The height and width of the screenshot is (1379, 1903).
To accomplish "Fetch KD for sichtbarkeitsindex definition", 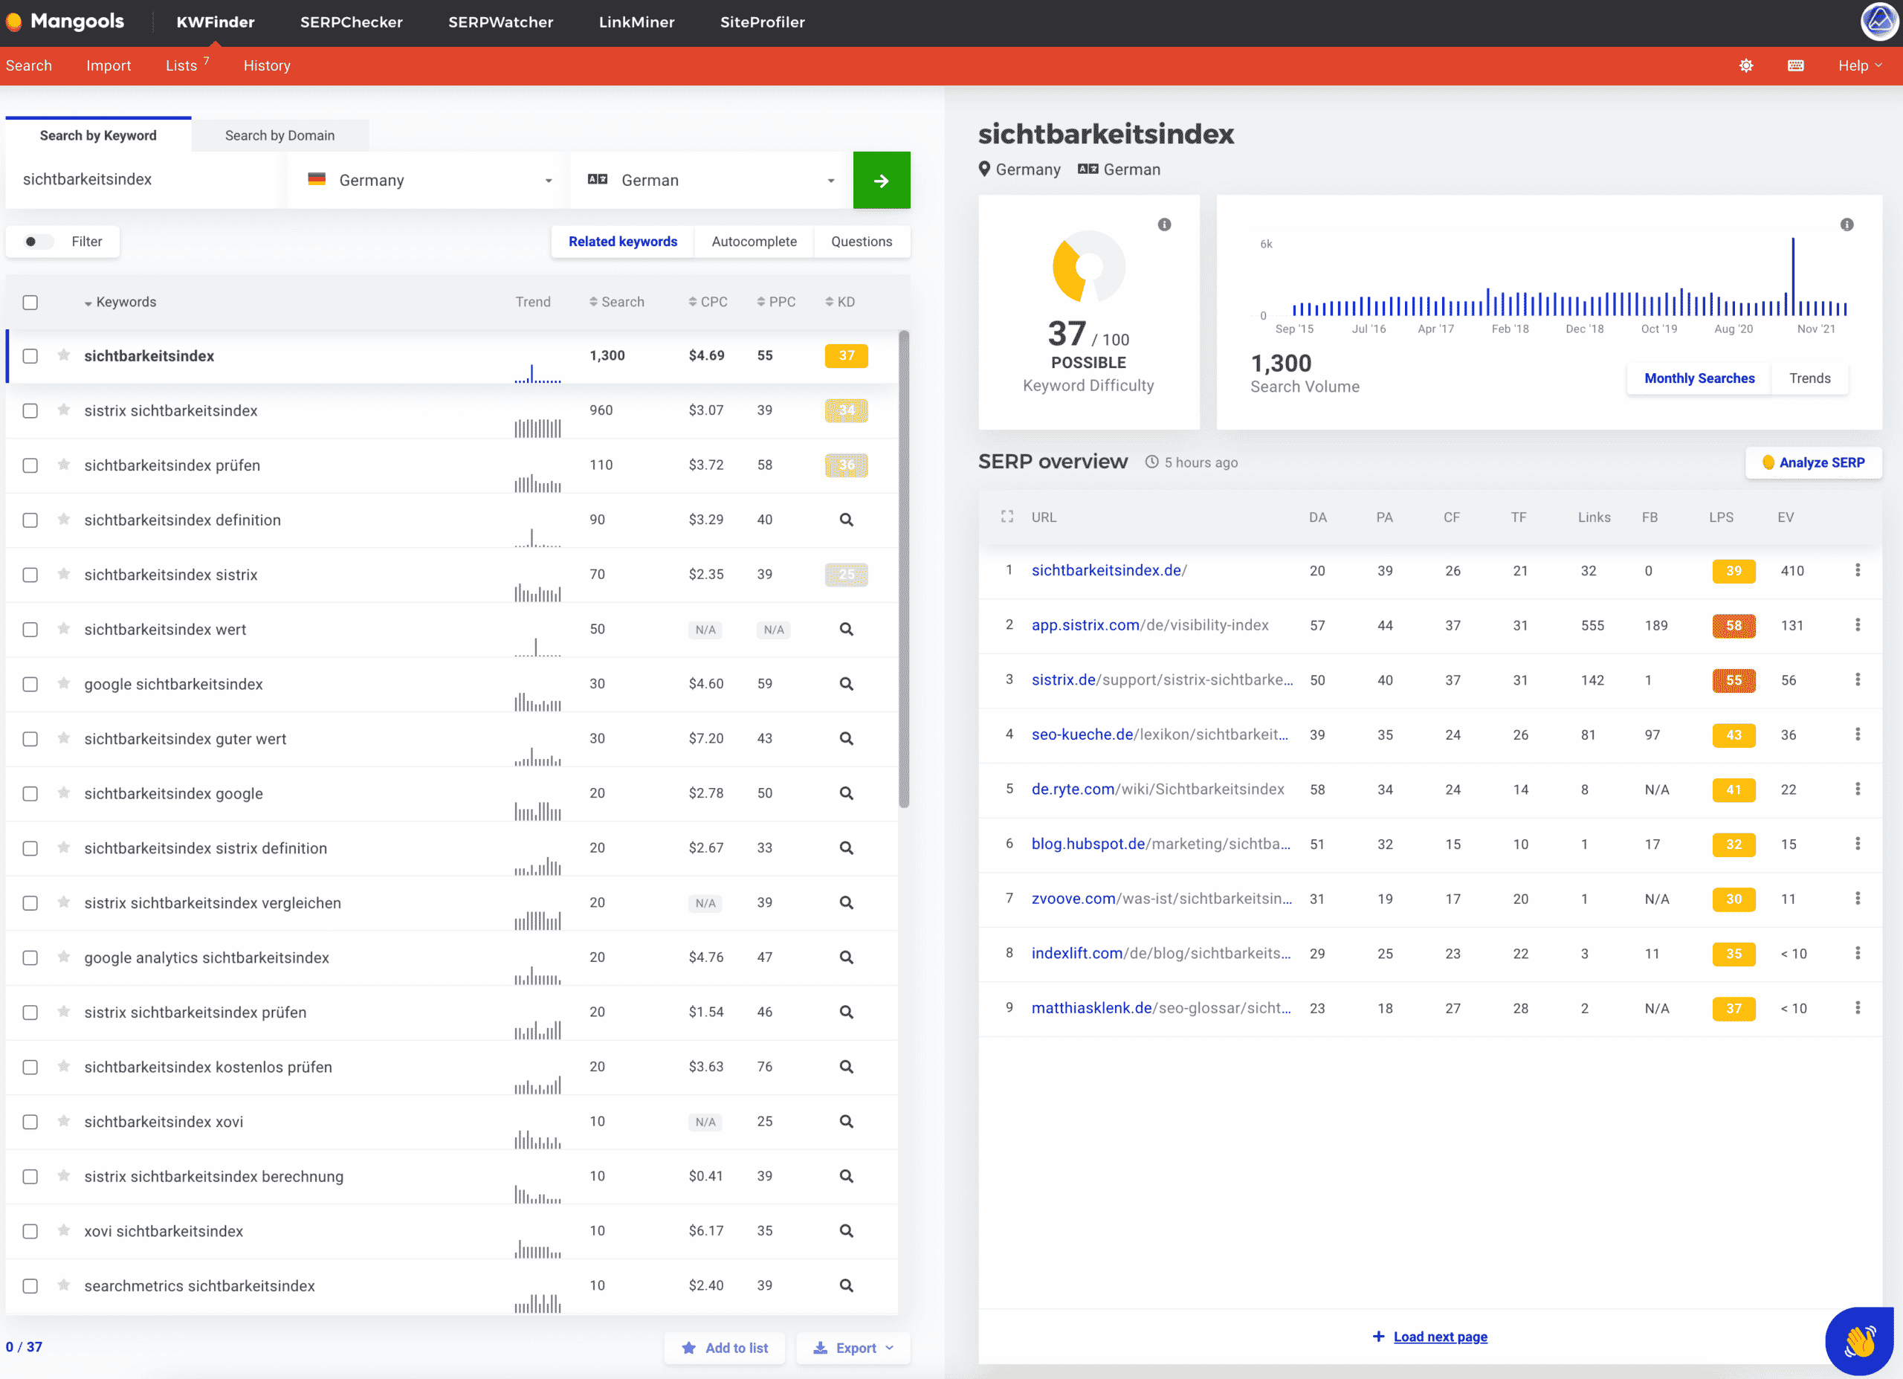I will pyautogui.click(x=846, y=520).
